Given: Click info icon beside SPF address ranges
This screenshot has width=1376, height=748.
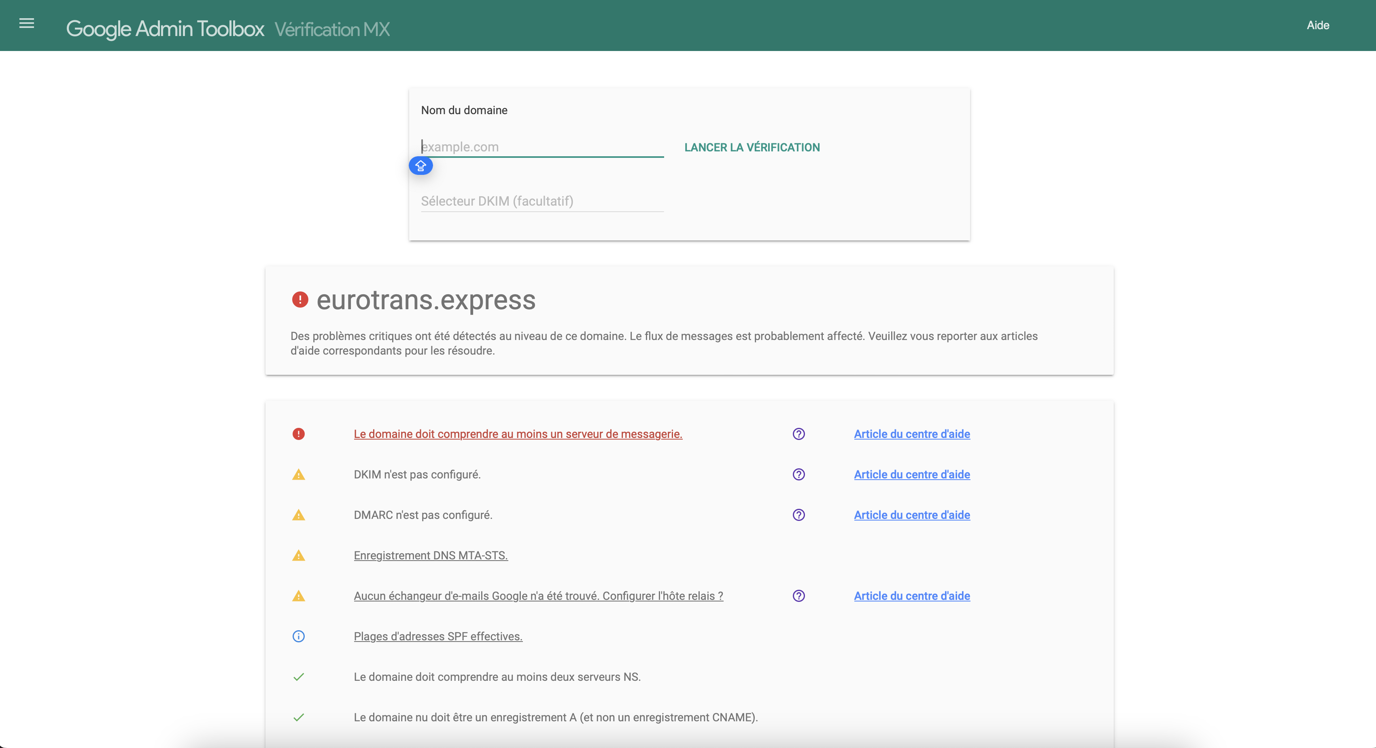Looking at the screenshot, I should pyautogui.click(x=299, y=636).
